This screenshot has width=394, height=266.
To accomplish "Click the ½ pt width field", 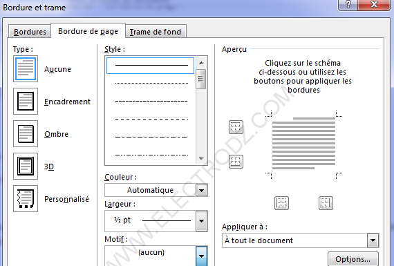I will pyautogui.click(x=150, y=221).
